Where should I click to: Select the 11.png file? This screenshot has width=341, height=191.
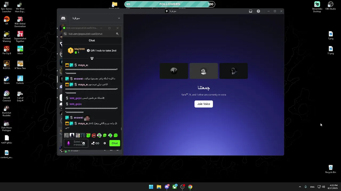(331, 50)
